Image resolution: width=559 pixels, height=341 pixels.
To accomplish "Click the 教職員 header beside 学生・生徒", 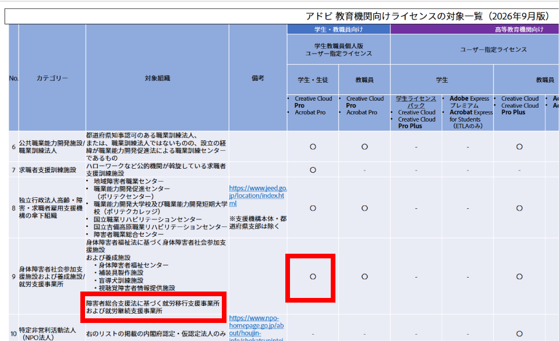I will tap(365, 80).
